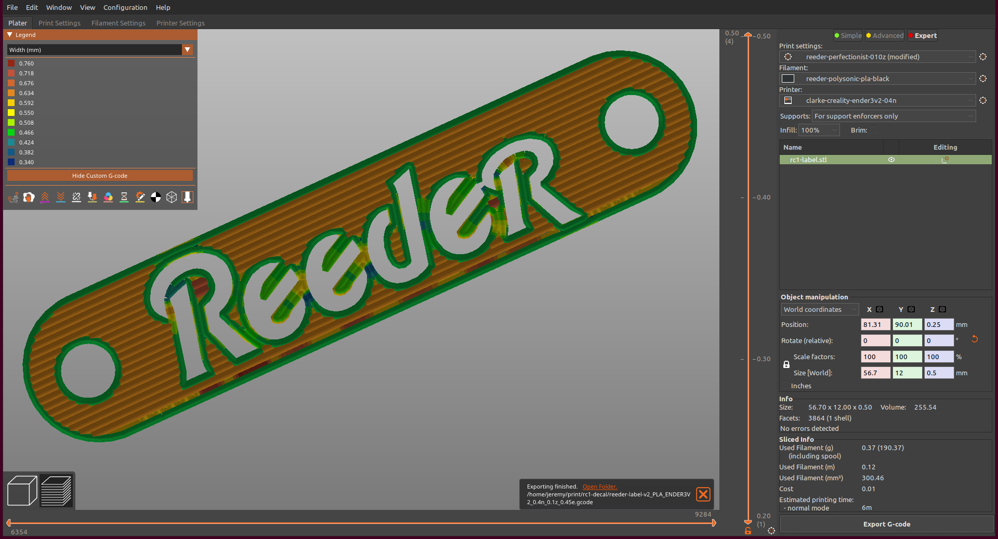
Task: Open print settings detail for reeder-perfectionist-010z
Action: pyautogui.click(x=983, y=57)
